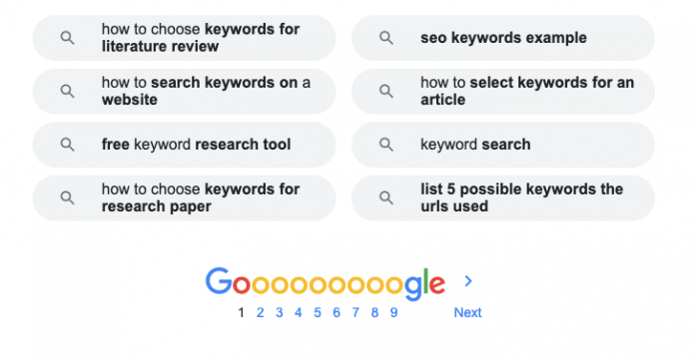Select 'free keyword research tool' suggestion
The width and height of the screenshot is (699, 361).
point(184,145)
